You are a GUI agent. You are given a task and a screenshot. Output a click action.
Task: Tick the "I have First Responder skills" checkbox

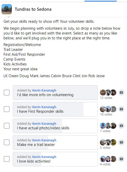[7, 109]
